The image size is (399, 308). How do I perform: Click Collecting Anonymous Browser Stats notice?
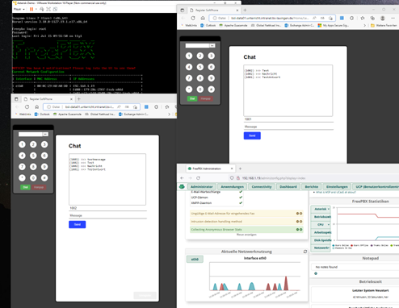[246, 230]
